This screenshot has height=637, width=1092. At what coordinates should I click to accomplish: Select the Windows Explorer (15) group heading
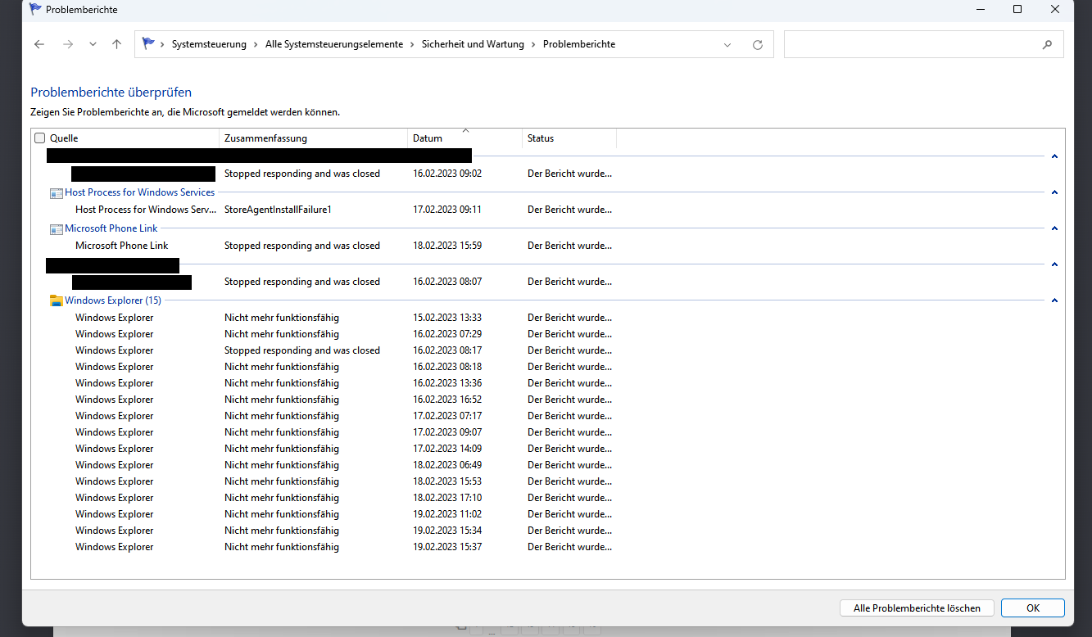coord(113,300)
